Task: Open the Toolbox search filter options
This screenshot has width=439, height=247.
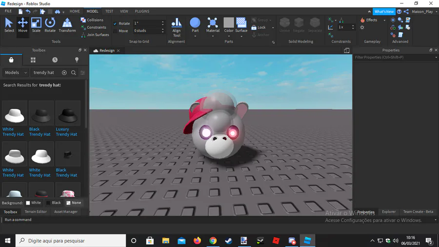Action: pyautogui.click(x=82, y=73)
